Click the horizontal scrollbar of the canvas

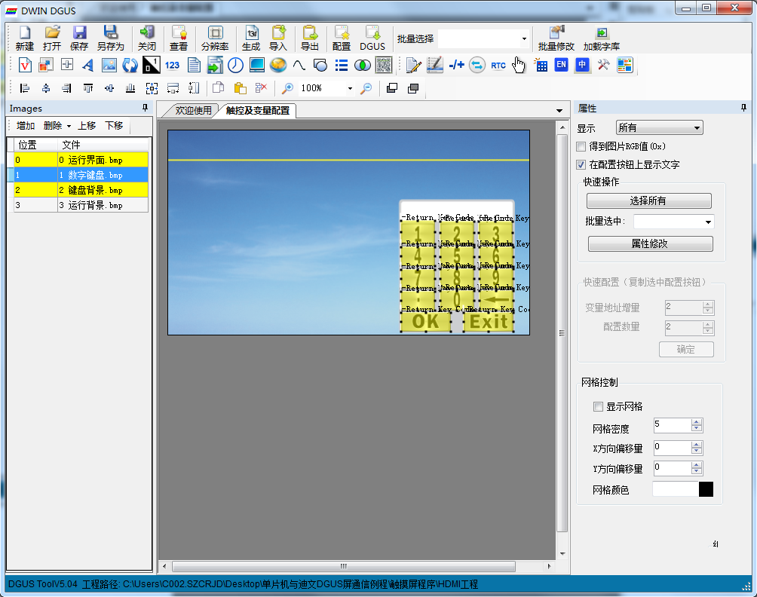(344, 566)
